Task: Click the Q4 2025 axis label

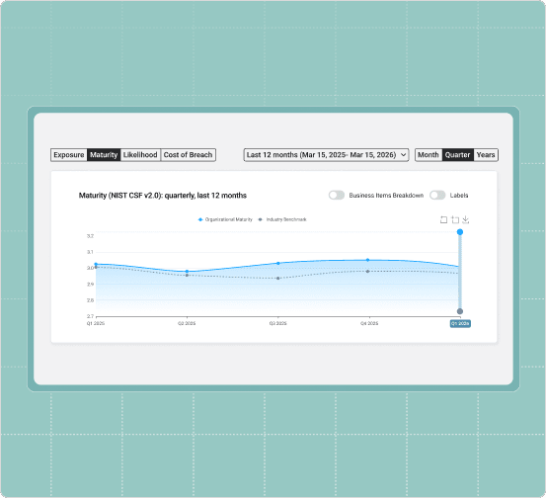Action: (x=369, y=323)
